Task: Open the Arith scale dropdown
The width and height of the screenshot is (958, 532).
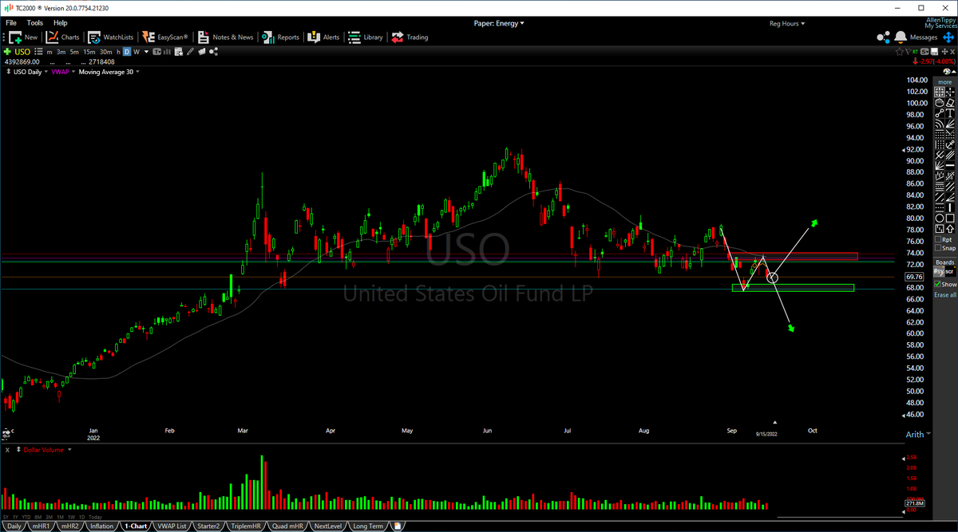Action: tap(918, 435)
